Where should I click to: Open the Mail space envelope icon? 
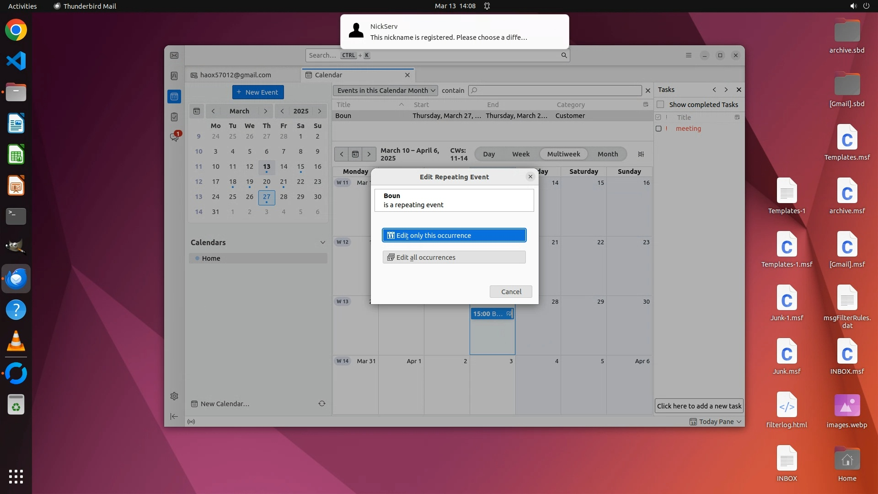tap(174, 55)
